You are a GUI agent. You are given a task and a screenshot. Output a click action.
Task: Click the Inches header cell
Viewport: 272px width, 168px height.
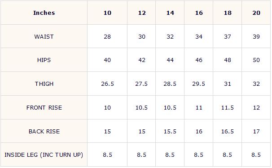tap(44, 13)
